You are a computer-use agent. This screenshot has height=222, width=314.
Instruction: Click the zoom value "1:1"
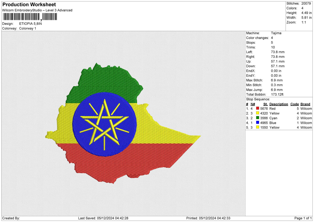point(304,22)
